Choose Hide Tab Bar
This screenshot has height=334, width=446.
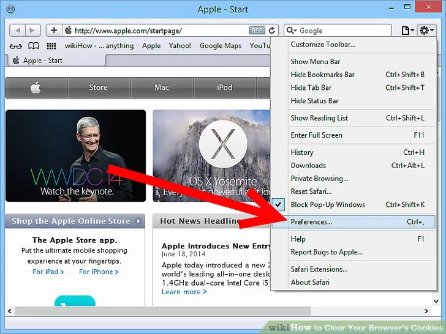click(353, 87)
